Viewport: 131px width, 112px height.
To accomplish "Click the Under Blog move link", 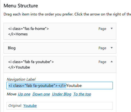I will (x=62, y=94).
